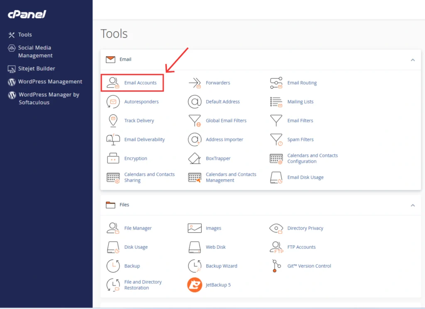This screenshot has width=425, height=309.
Task: Open the Spam Filters link
Action: (x=300, y=139)
